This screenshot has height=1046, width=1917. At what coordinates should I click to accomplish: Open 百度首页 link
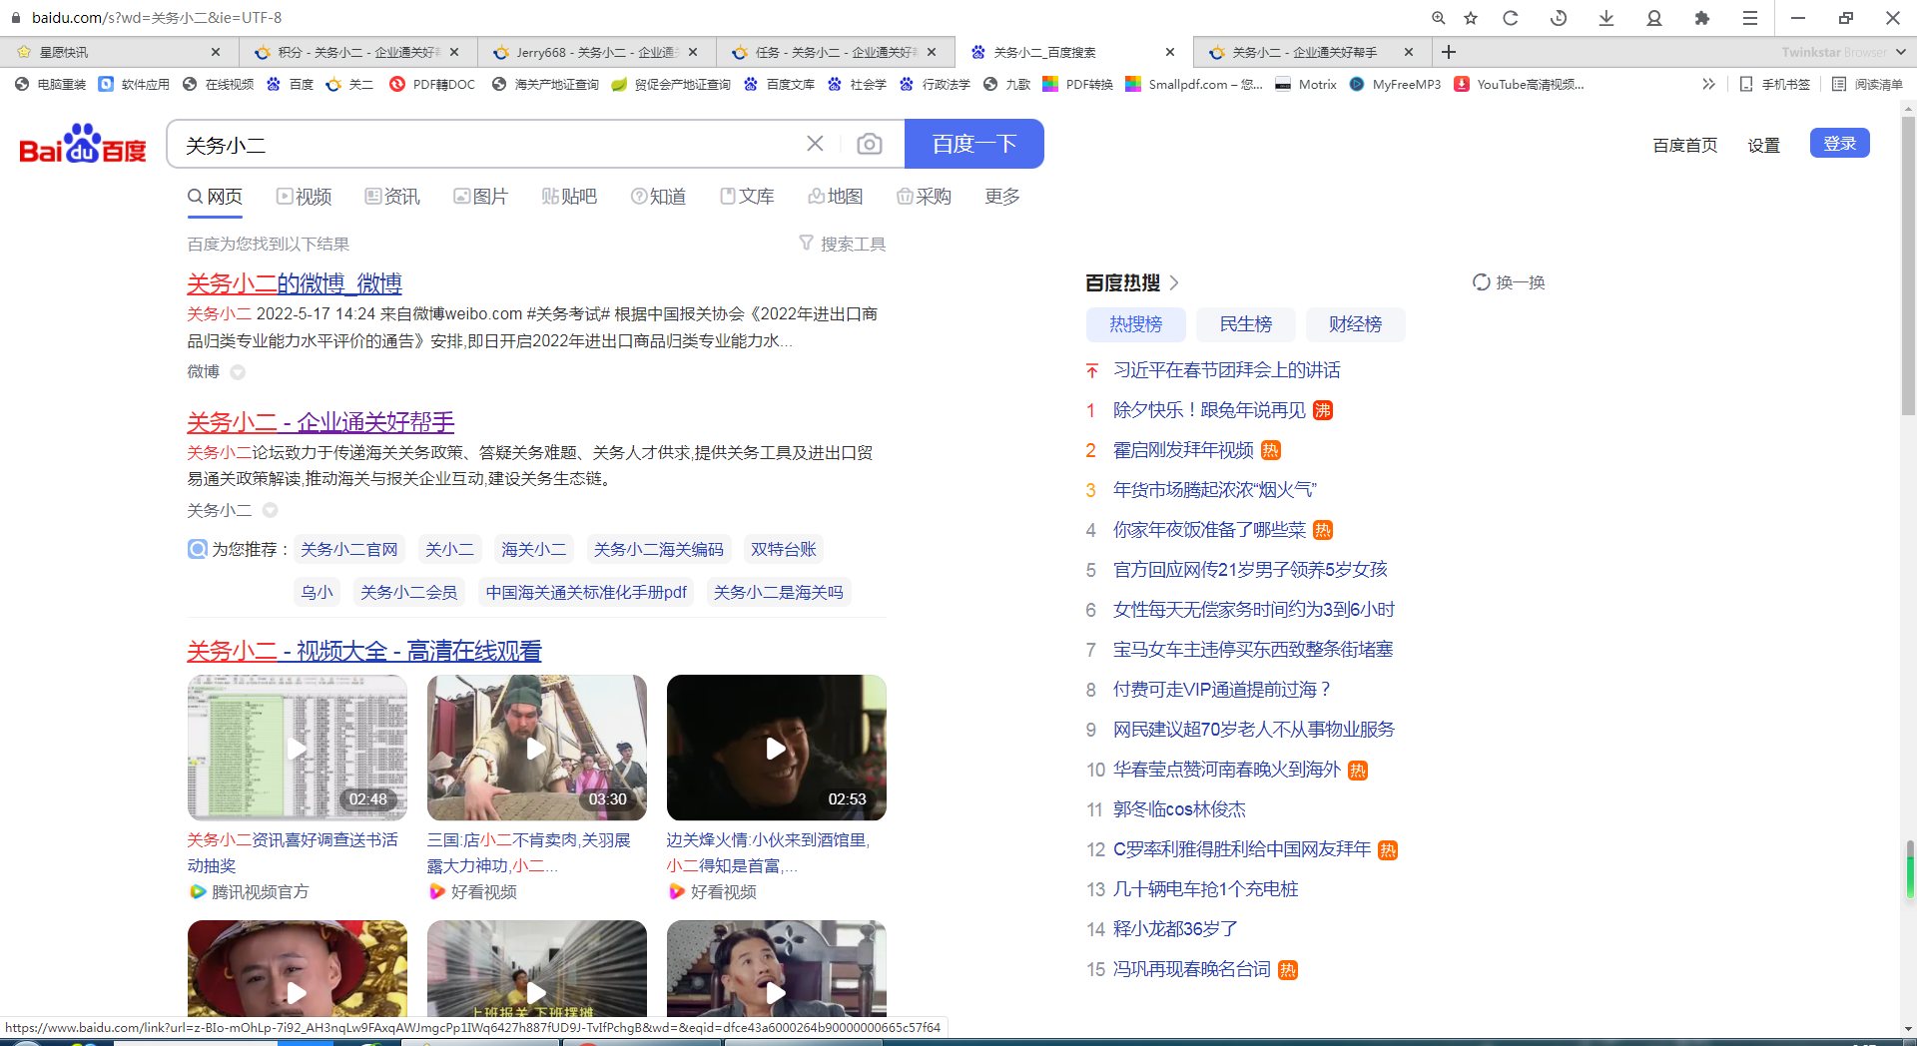[1684, 146]
